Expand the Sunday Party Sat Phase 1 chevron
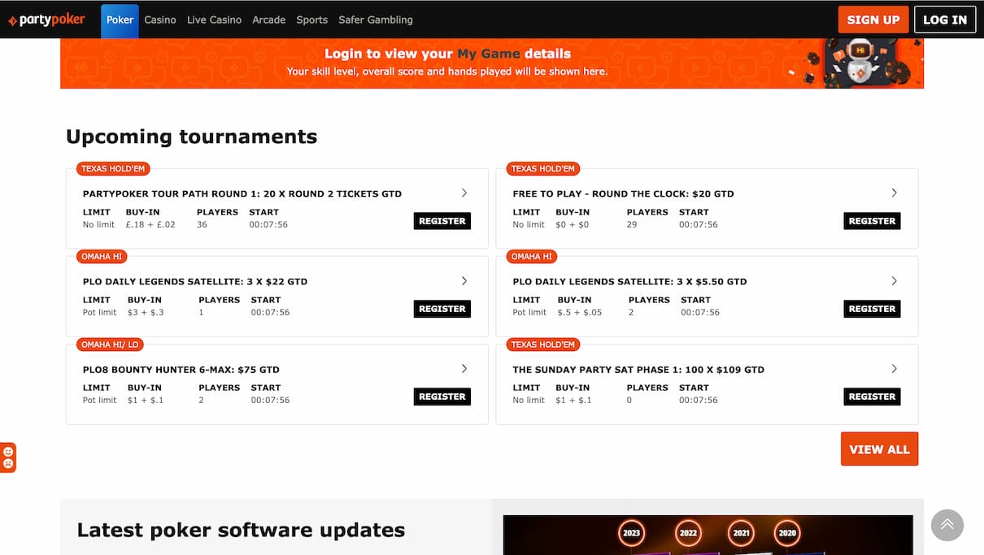This screenshot has width=984, height=555. pos(895,369)
